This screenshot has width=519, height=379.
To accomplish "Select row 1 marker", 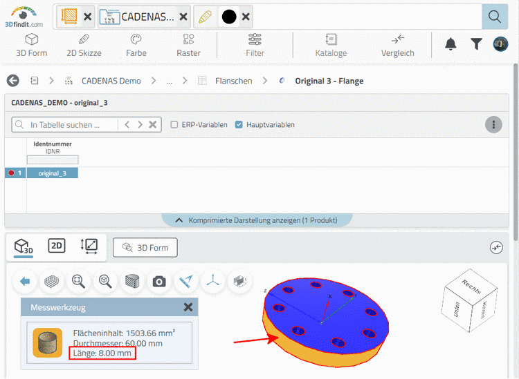I will pyautogui.click(x=15, y=173).
